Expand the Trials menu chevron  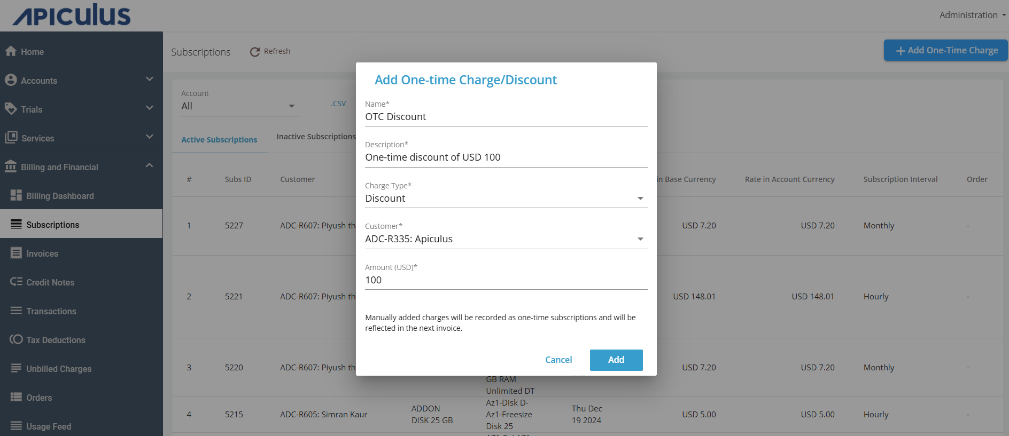pyautogui.click(x=150, y=108)
